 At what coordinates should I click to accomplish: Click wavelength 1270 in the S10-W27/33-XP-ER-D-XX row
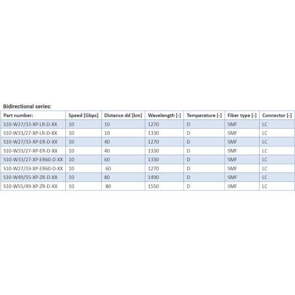pyautogui.click(x=153, y=142)
